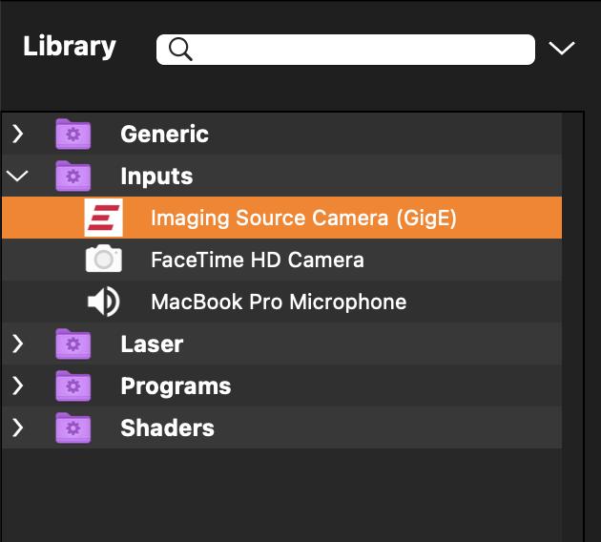Screen dimensions: 601x542
Task: Expand the Programs folder chevron
Action: click(x=17, y=386)
